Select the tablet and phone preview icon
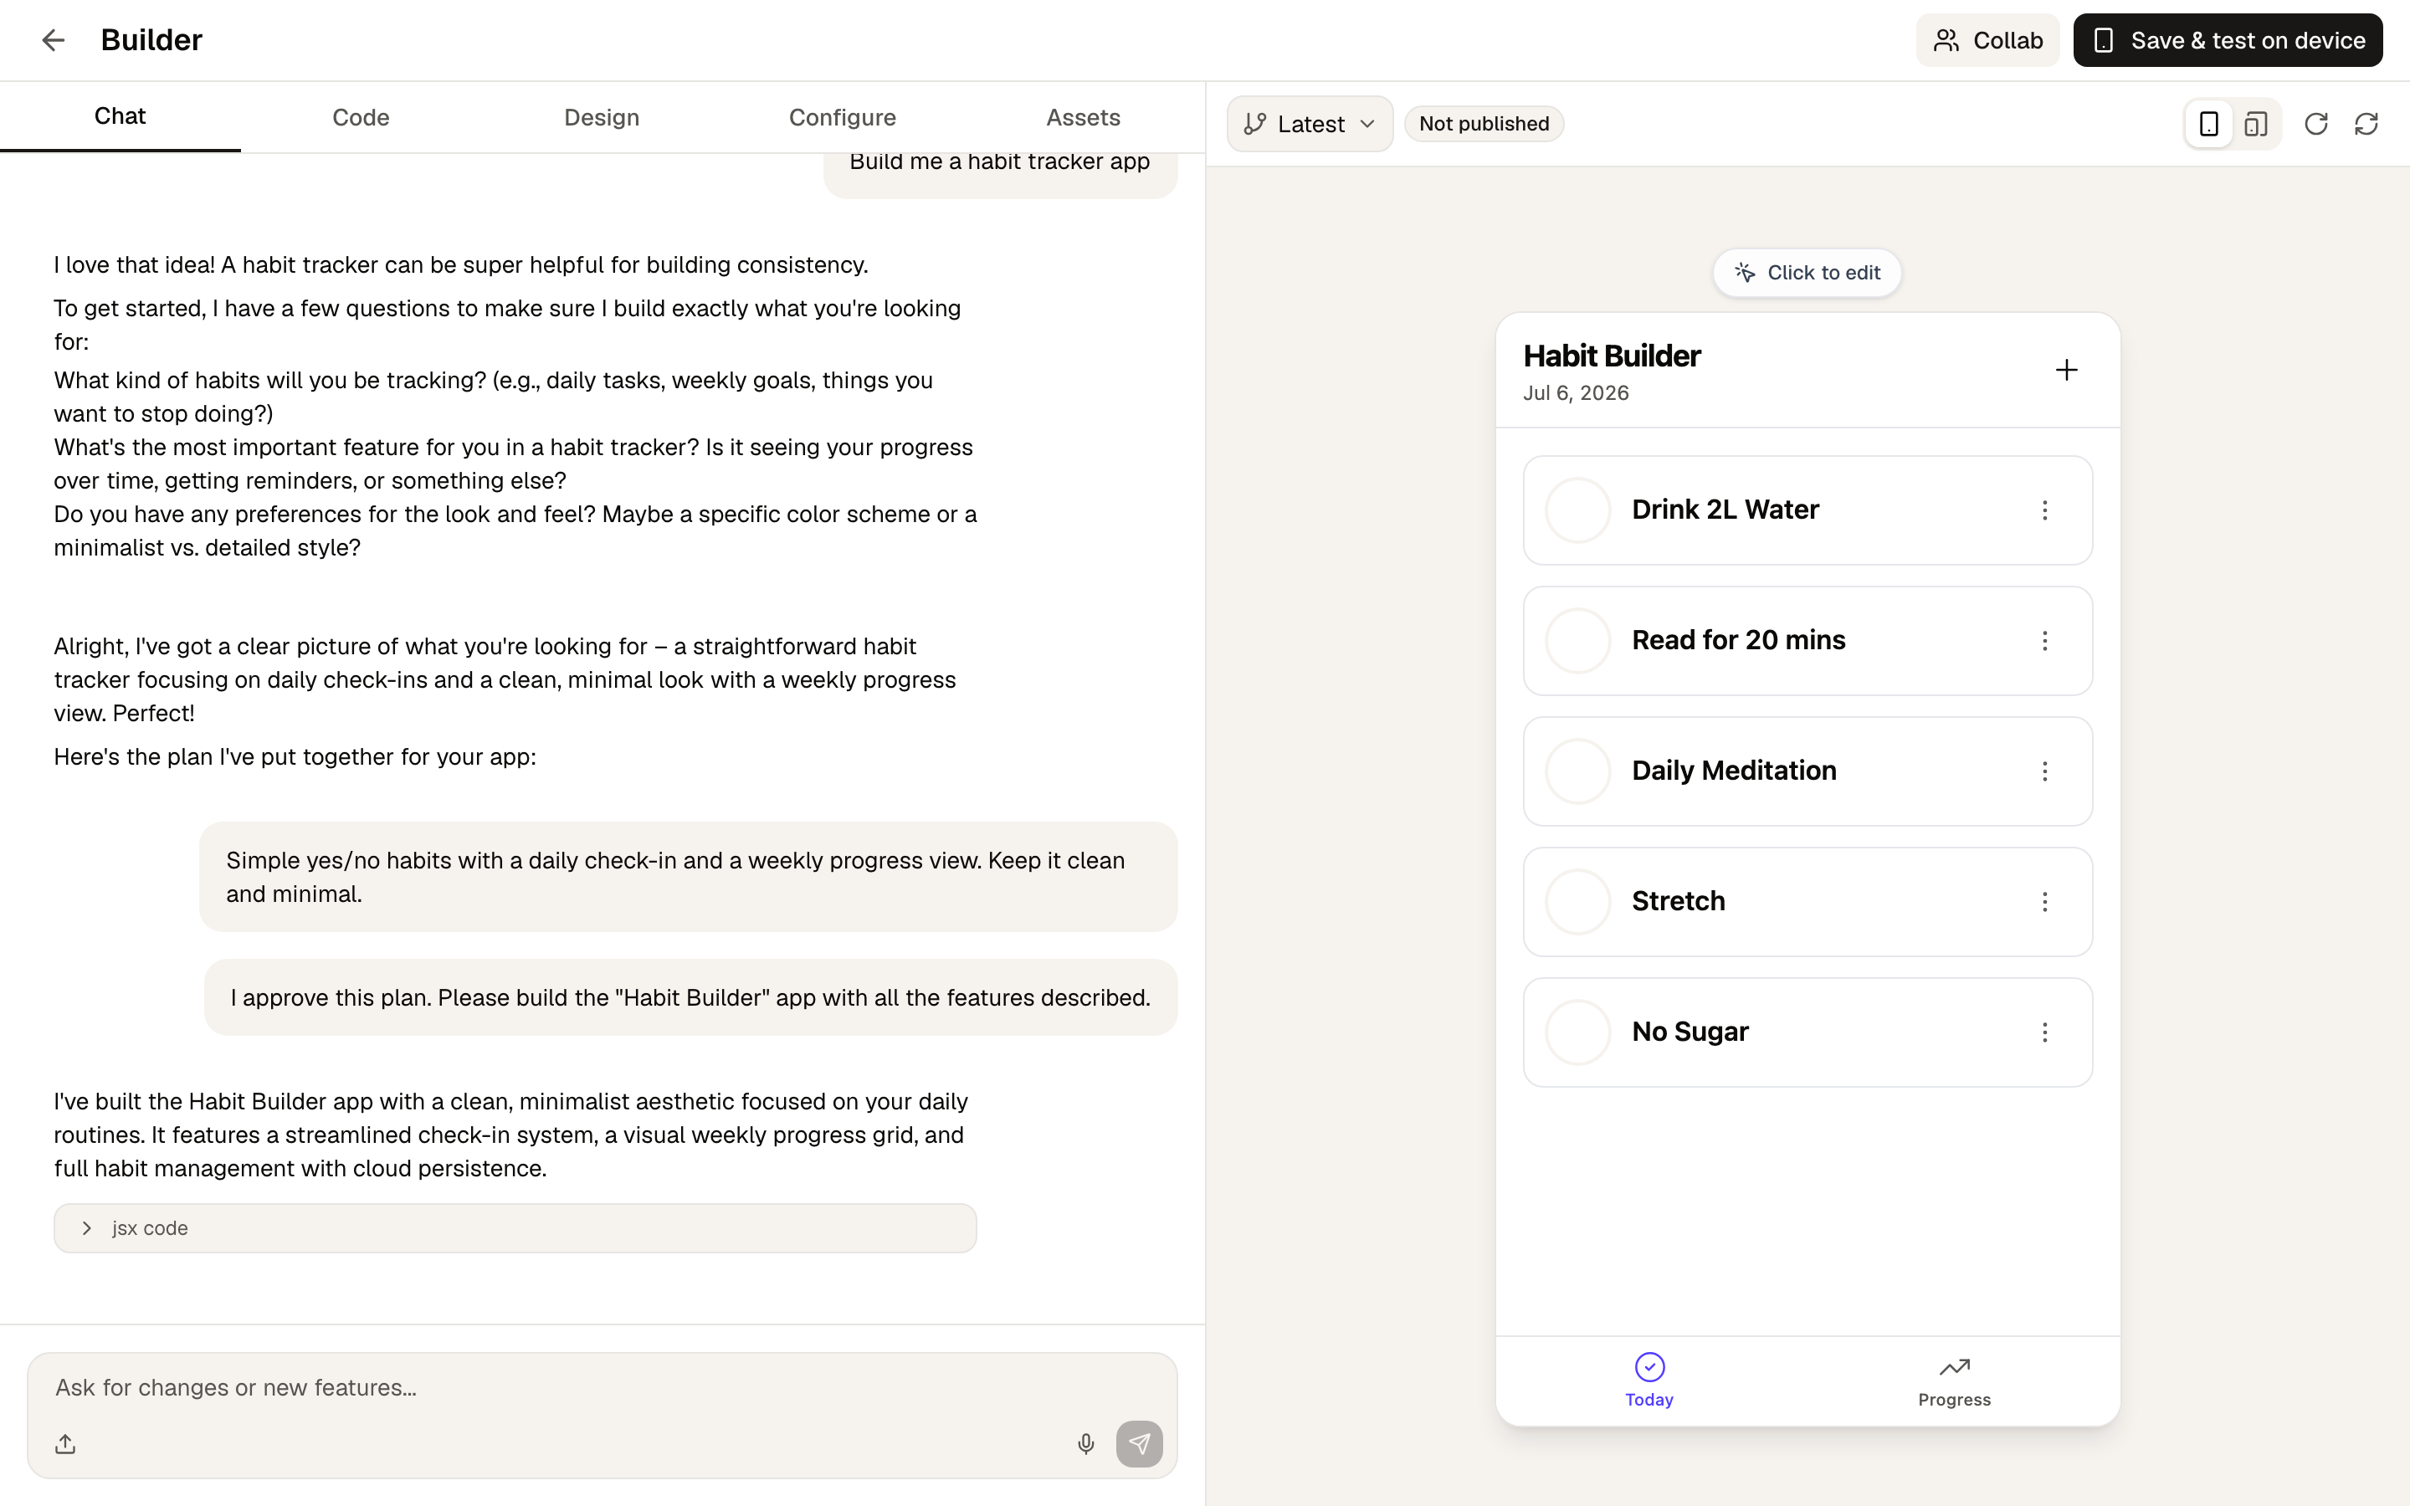The image size is (2410, 1506). pyautogui.click(x=2256, y=124)
